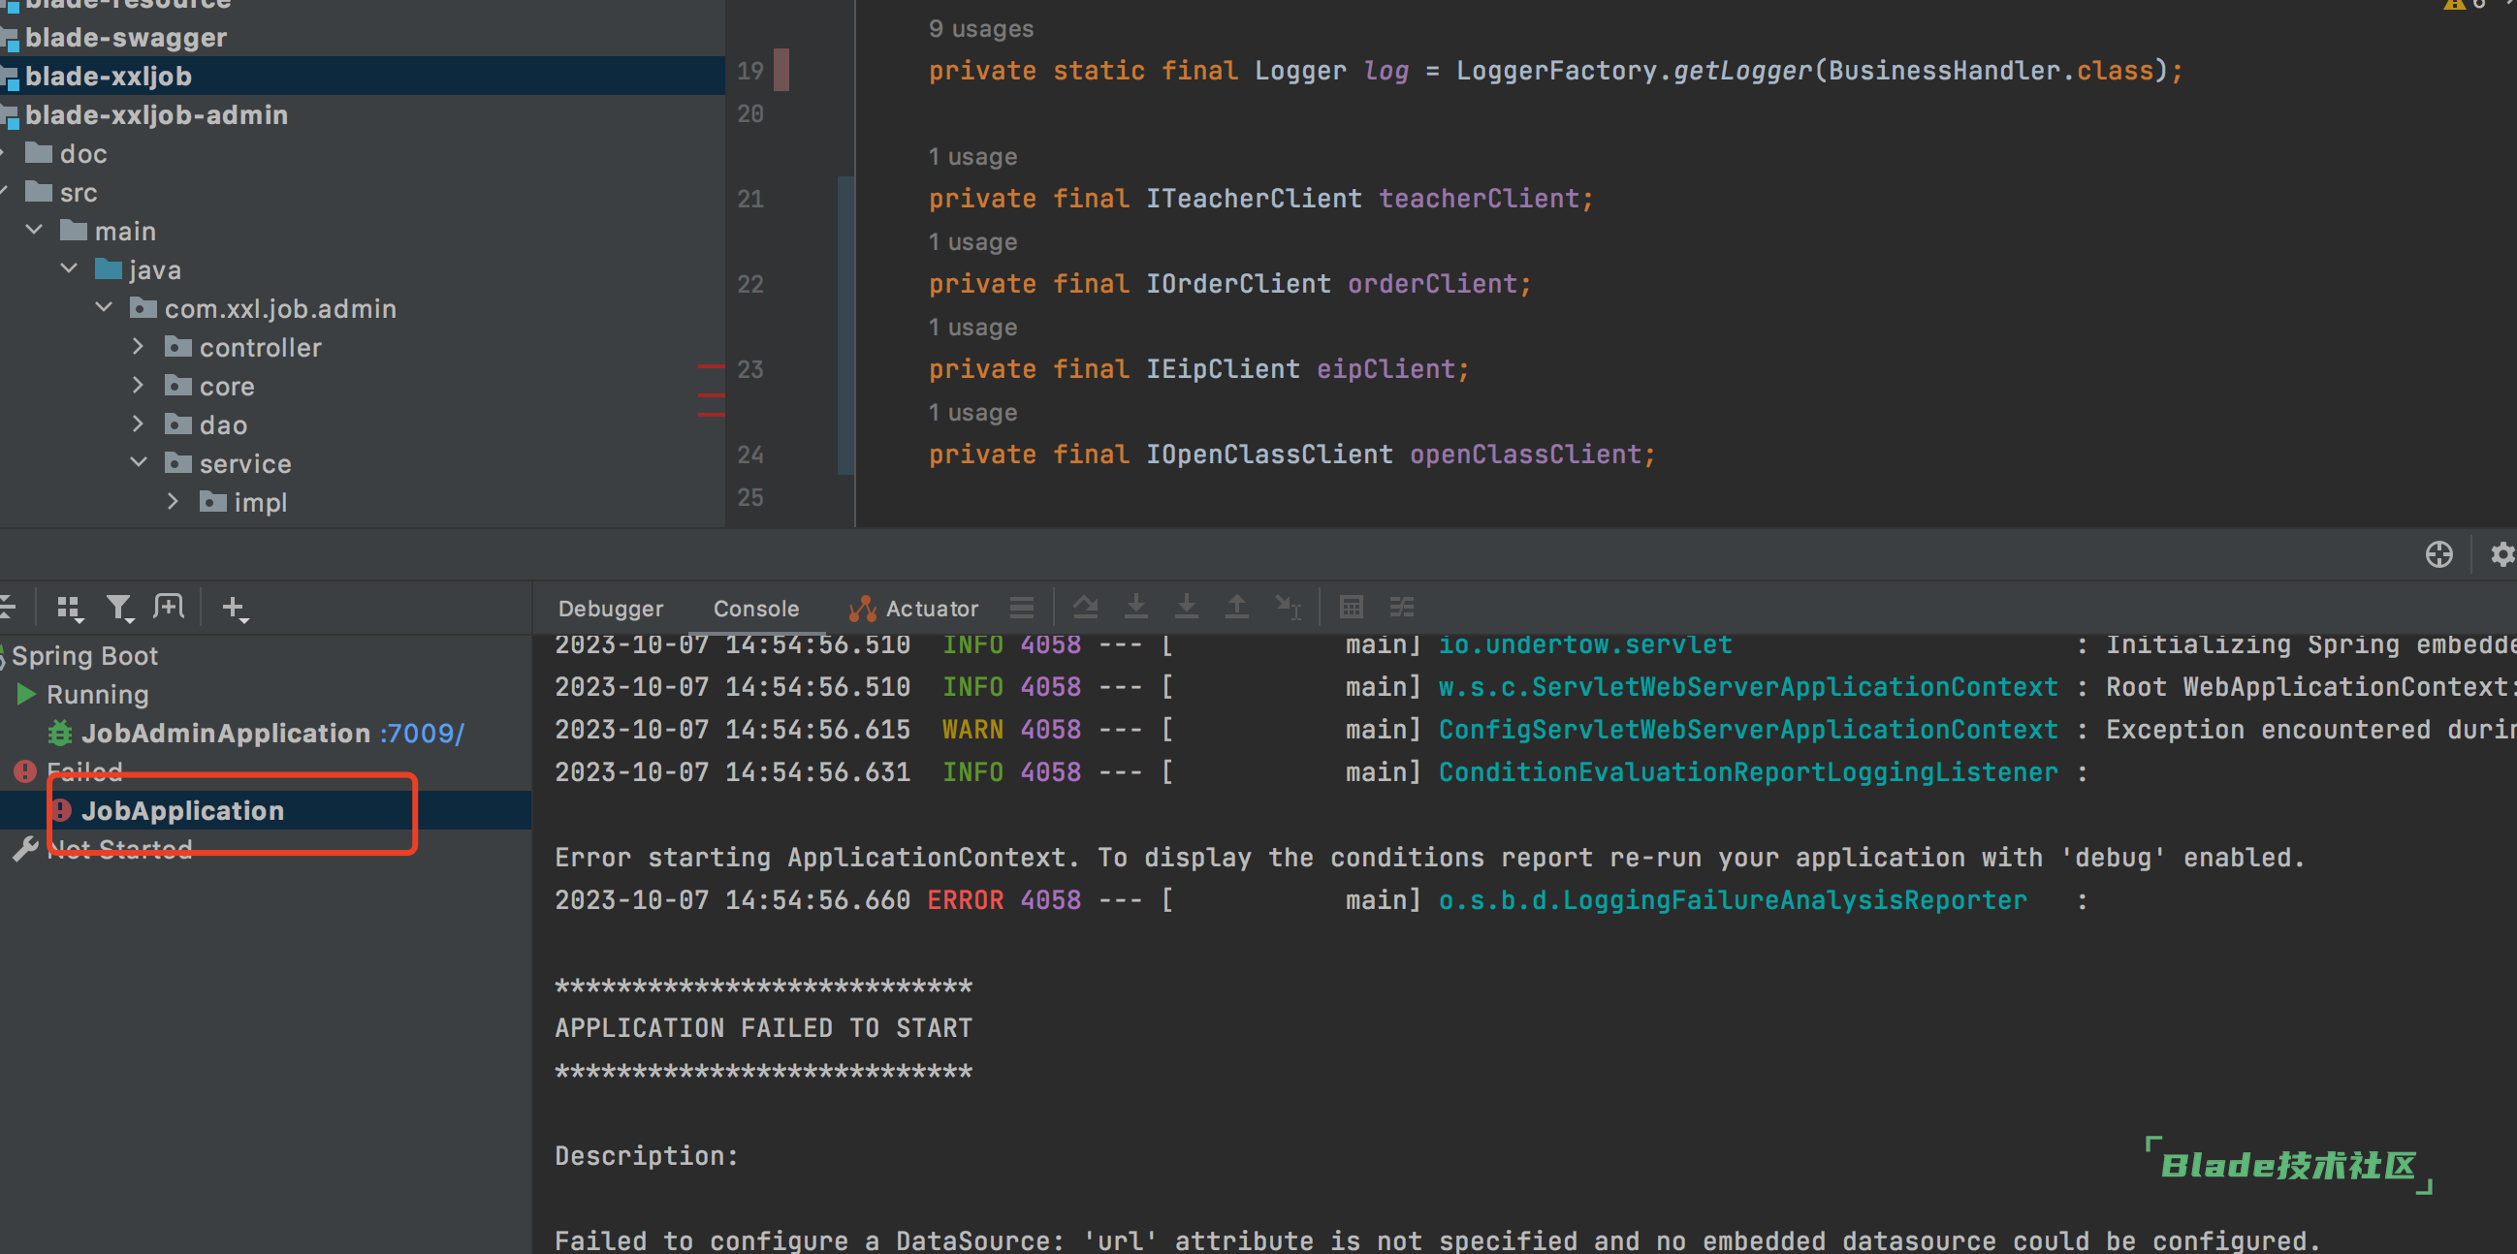Collapse the java source folder
The image size is (2517, 1254).
[x=70, y=267]
